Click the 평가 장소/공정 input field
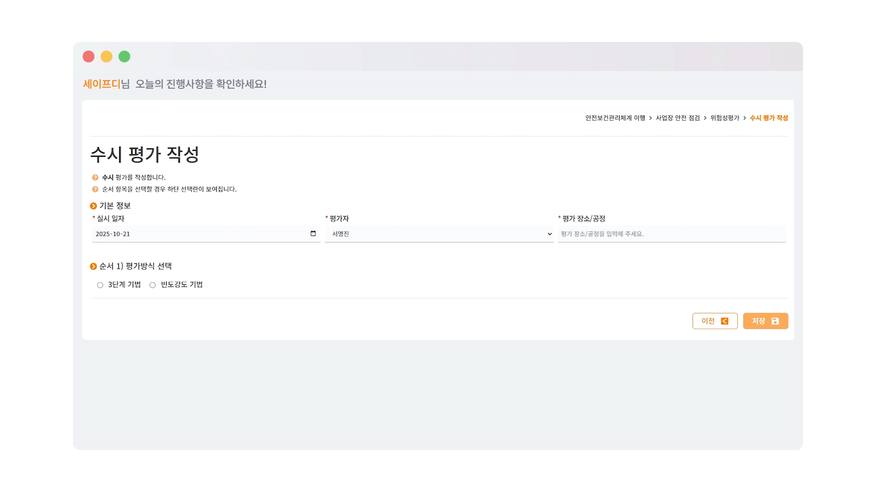Image resolution: width=876 pixels, height=492 pixels. 671,234
